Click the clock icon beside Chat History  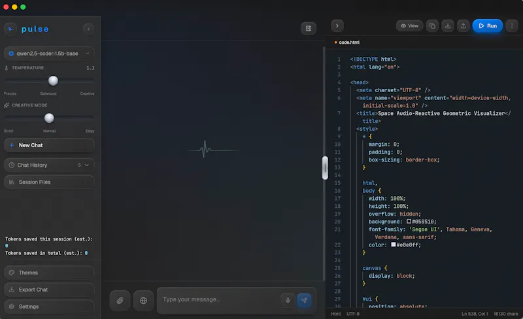[x=11, y=165]
